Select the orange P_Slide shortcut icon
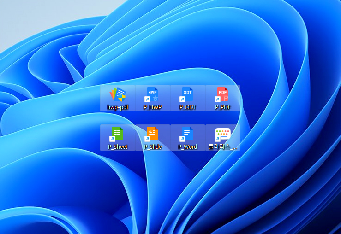The width and height of the screenshot is (341, 234). (x=151, y=134)
